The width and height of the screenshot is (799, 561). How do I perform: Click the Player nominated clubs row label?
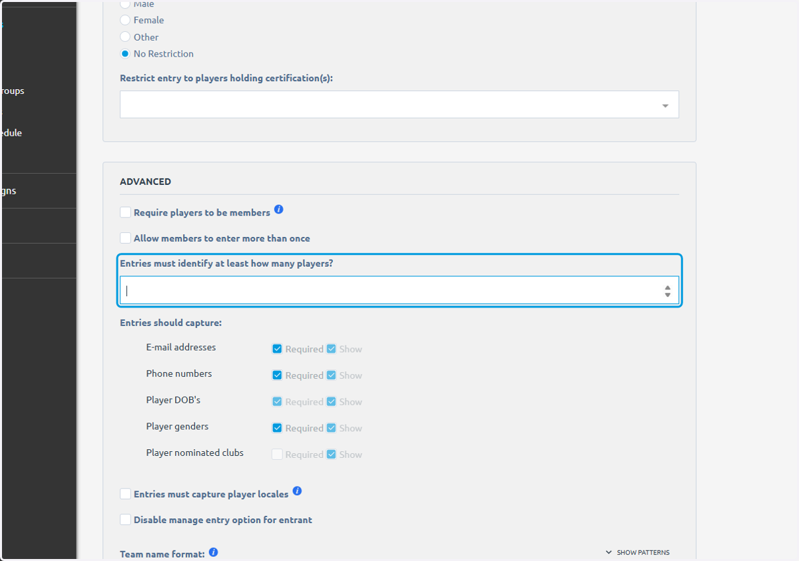(x=195, y=453)
